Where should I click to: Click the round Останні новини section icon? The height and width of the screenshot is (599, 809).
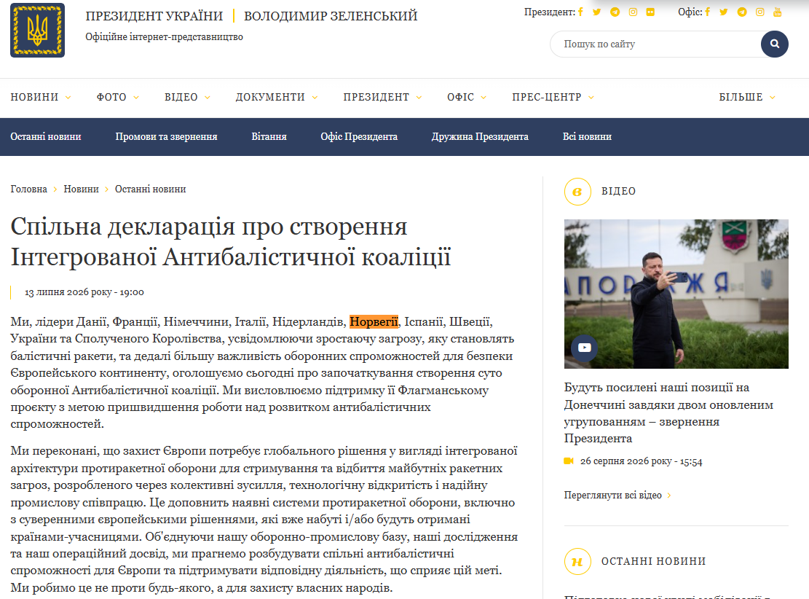(x=577, y=561)
